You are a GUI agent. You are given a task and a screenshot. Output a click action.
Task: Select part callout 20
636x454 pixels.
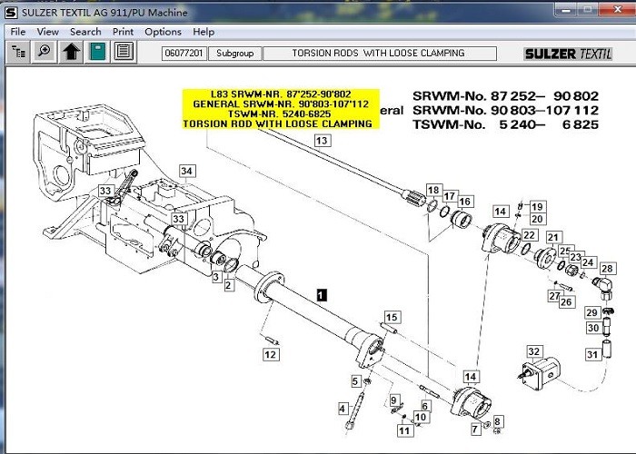[538, 219]
